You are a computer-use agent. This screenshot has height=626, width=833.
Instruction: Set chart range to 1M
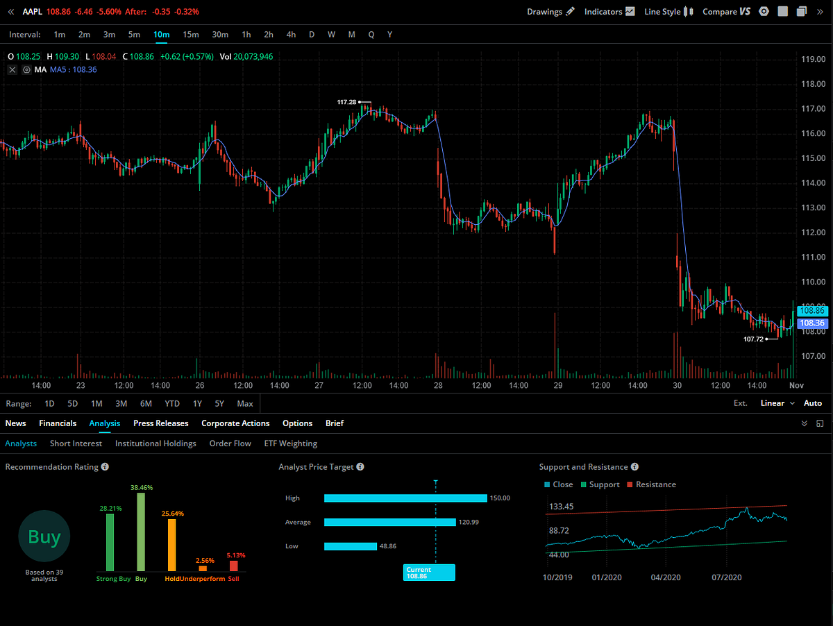click(x=96, y=403)
